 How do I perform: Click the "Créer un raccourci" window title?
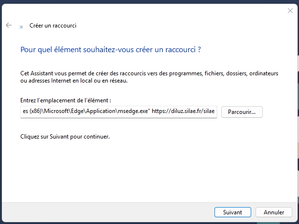tap(53, 26)
